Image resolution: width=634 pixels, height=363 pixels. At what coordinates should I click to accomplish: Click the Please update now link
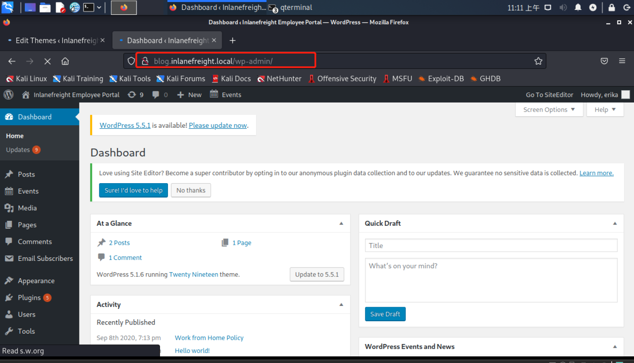[218, 125]
